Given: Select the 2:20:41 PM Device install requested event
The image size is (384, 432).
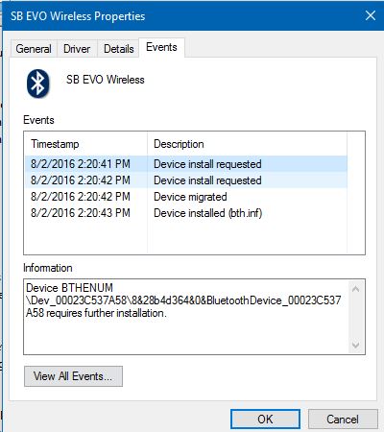Looking at the screenshot, I should click(x=186, y=164).
